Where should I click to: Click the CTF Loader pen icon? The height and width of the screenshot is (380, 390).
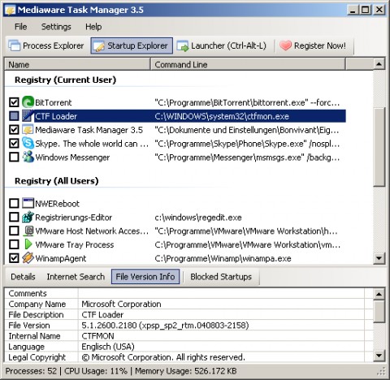point(28,116)
